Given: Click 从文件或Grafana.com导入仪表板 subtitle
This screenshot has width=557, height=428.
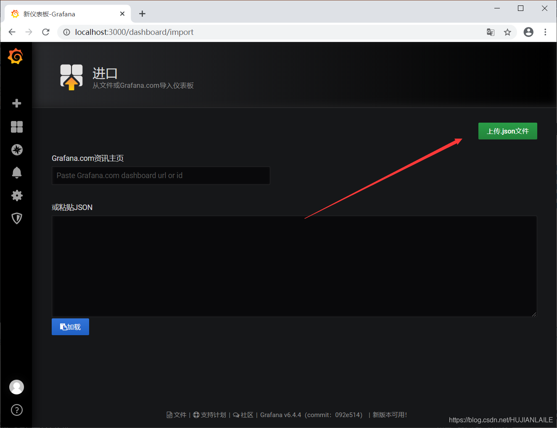Looking at the screenshot, I should (143, 86).
